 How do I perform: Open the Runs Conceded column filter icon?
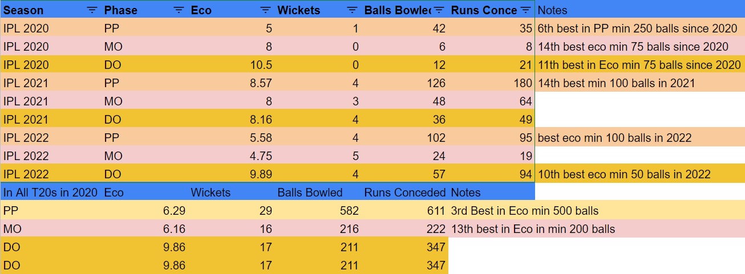tap(526, 10)
